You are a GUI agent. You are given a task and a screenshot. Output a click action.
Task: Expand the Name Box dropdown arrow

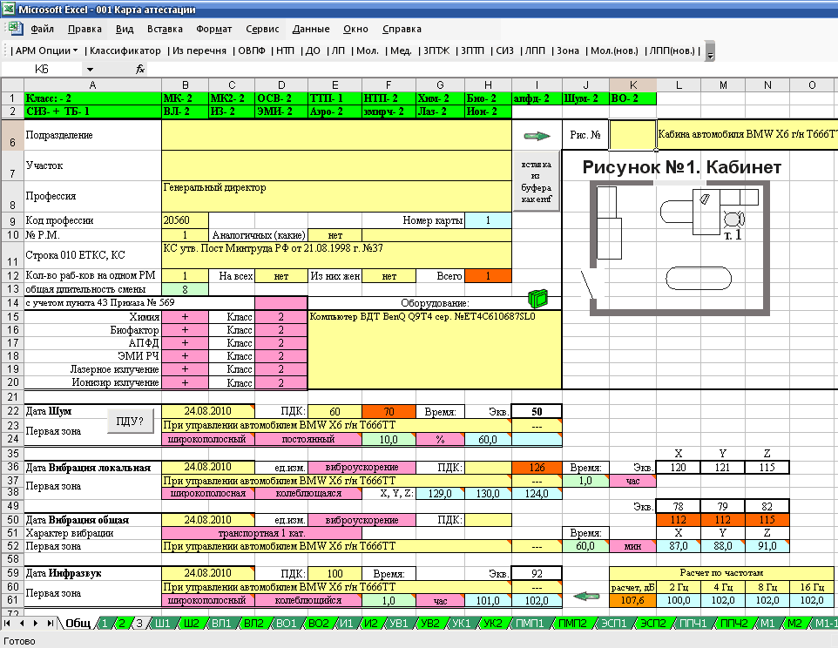click(90, 69)
